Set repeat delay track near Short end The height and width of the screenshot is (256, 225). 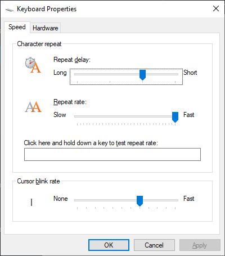pos(172,74)
